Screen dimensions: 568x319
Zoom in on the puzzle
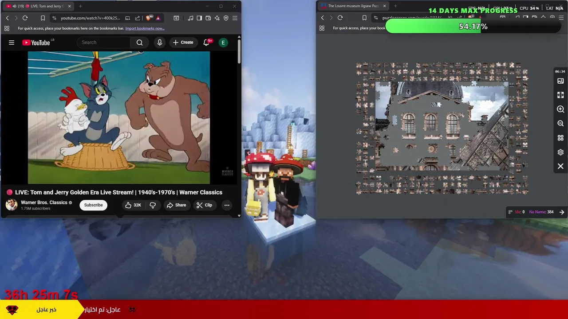560,109
